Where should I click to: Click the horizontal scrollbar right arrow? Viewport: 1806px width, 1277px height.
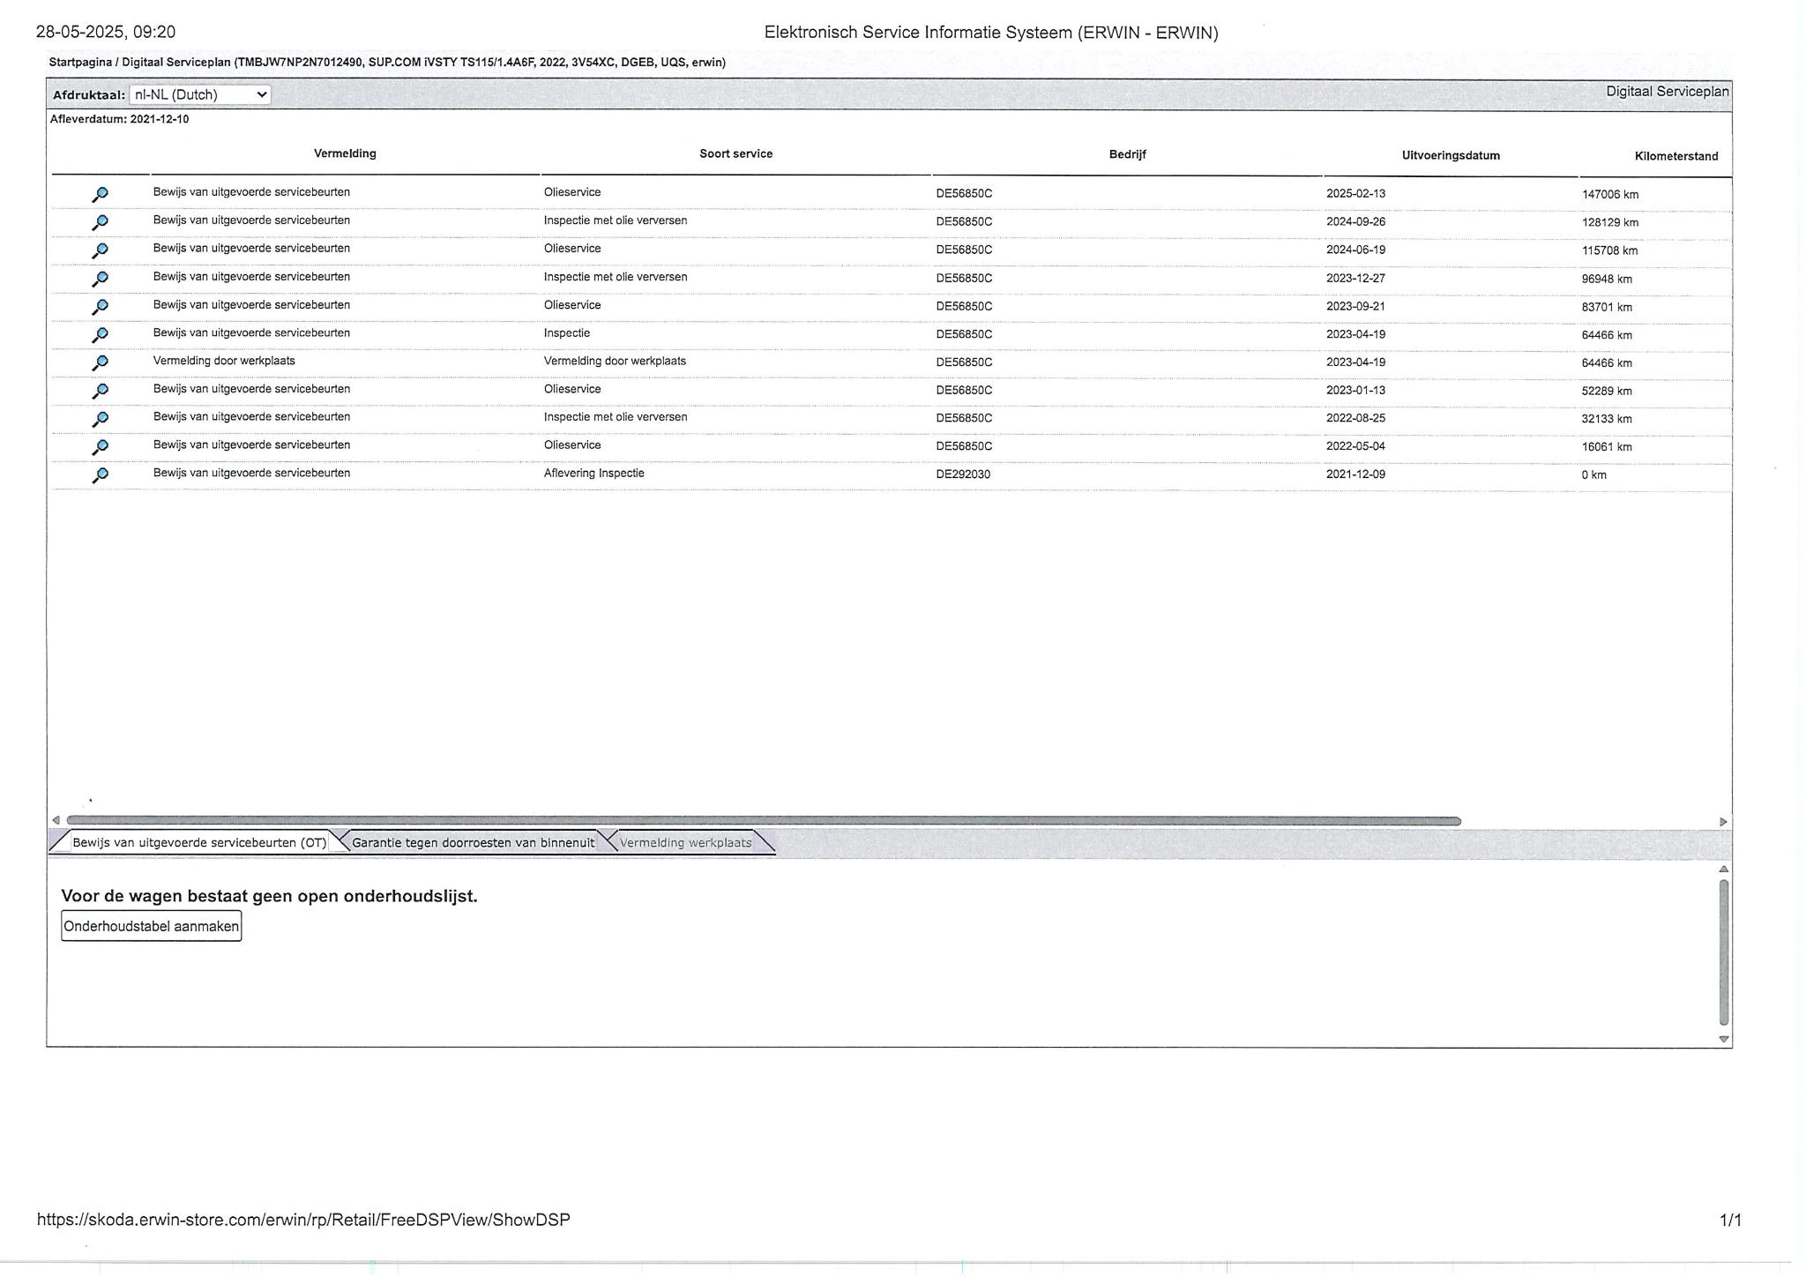[x=1723, y=821]
